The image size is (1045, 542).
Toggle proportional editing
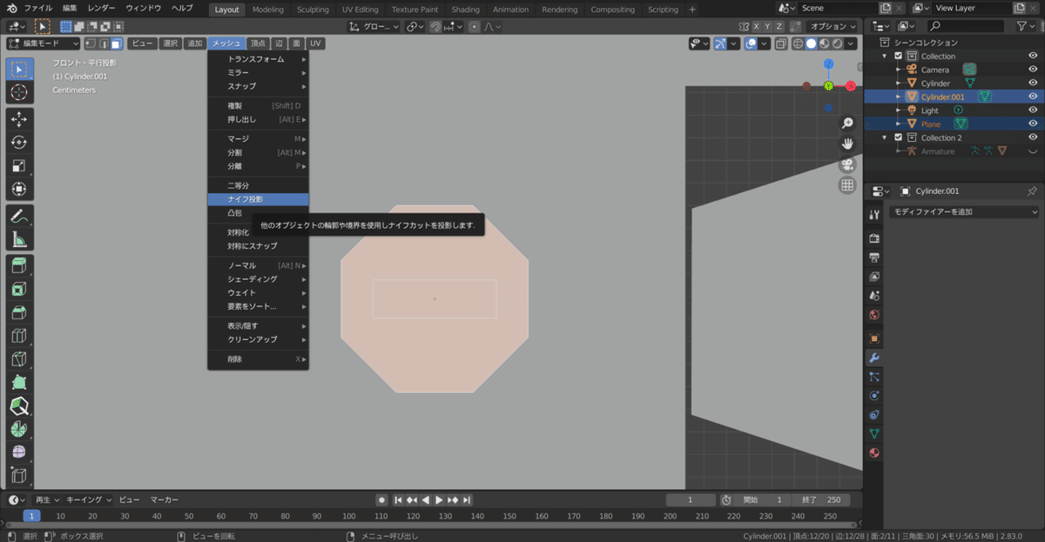click(x=474, y=26)
